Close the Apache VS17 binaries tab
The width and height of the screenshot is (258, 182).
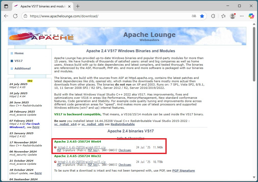pos(70,6)
